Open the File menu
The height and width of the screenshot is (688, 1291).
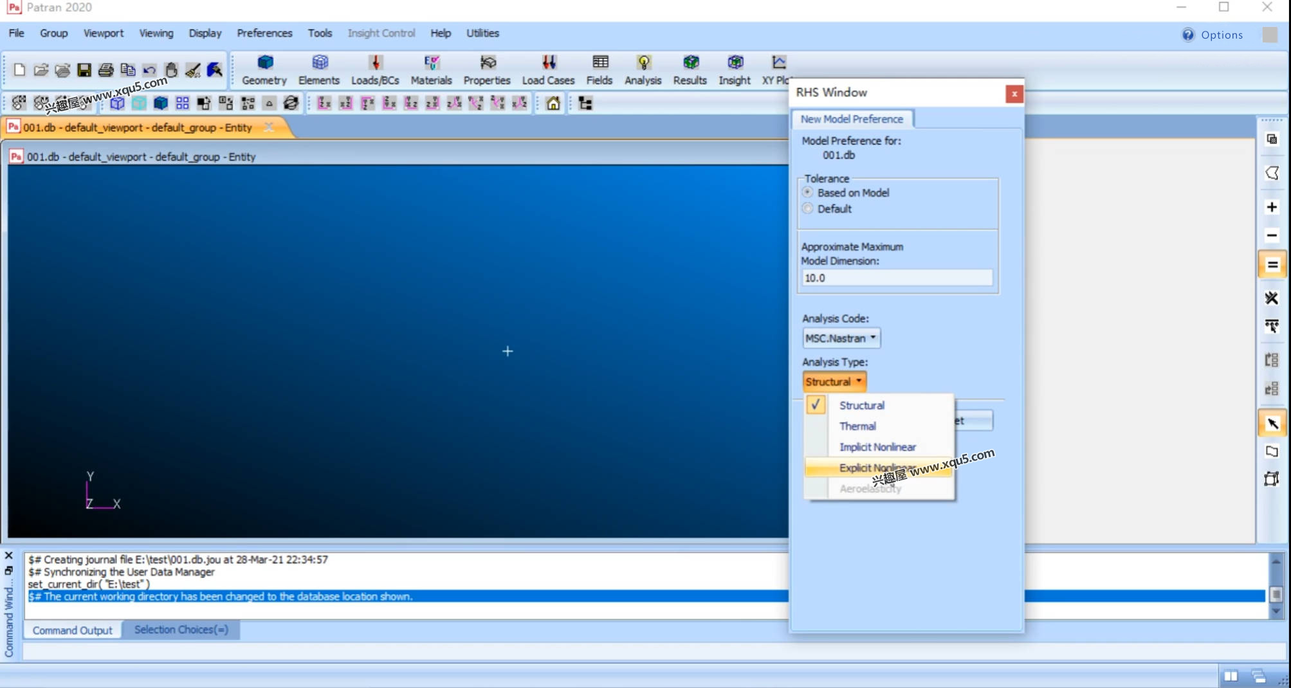tap(16, 33)
